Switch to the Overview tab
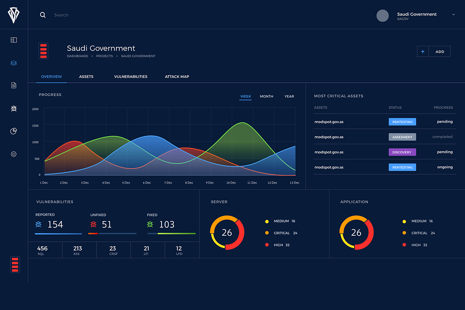The height and width of the screenshot is (310, 465). pyautogui.click(x=52, y=77)
